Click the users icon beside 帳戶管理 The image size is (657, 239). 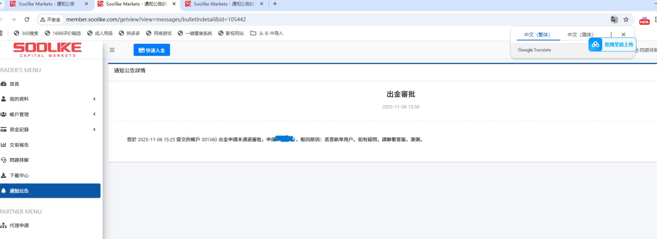click(4, 114)
